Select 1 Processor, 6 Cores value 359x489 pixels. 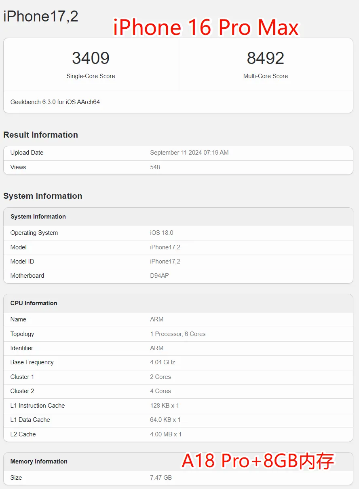pos(177,334)
